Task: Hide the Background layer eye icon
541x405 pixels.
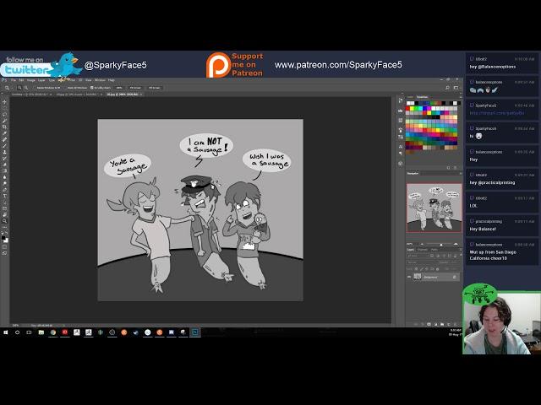Action: (409, 277)
